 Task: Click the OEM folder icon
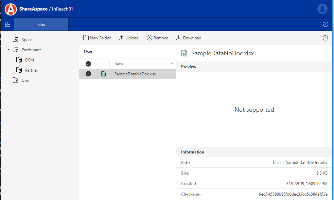(x=19, y=60)
